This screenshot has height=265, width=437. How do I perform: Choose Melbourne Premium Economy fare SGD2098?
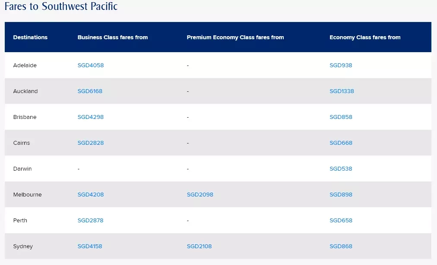pos(200,195)
